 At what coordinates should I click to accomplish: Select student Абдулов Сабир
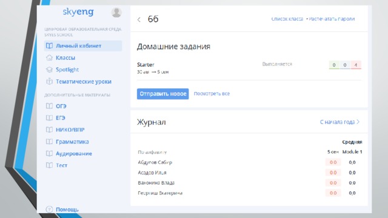pyautogui.click(x=155, y=162)
